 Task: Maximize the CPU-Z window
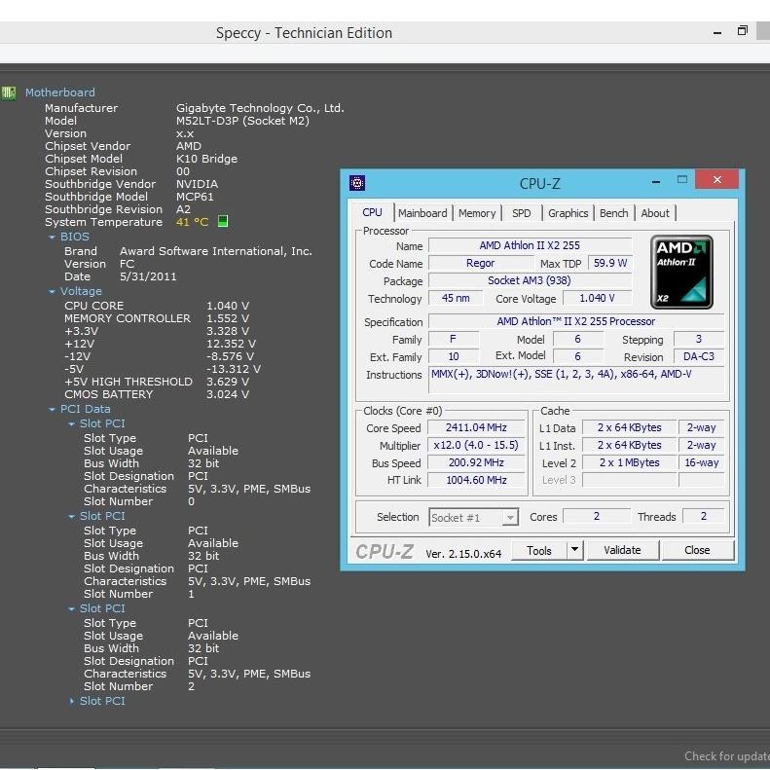pos(682,180)
